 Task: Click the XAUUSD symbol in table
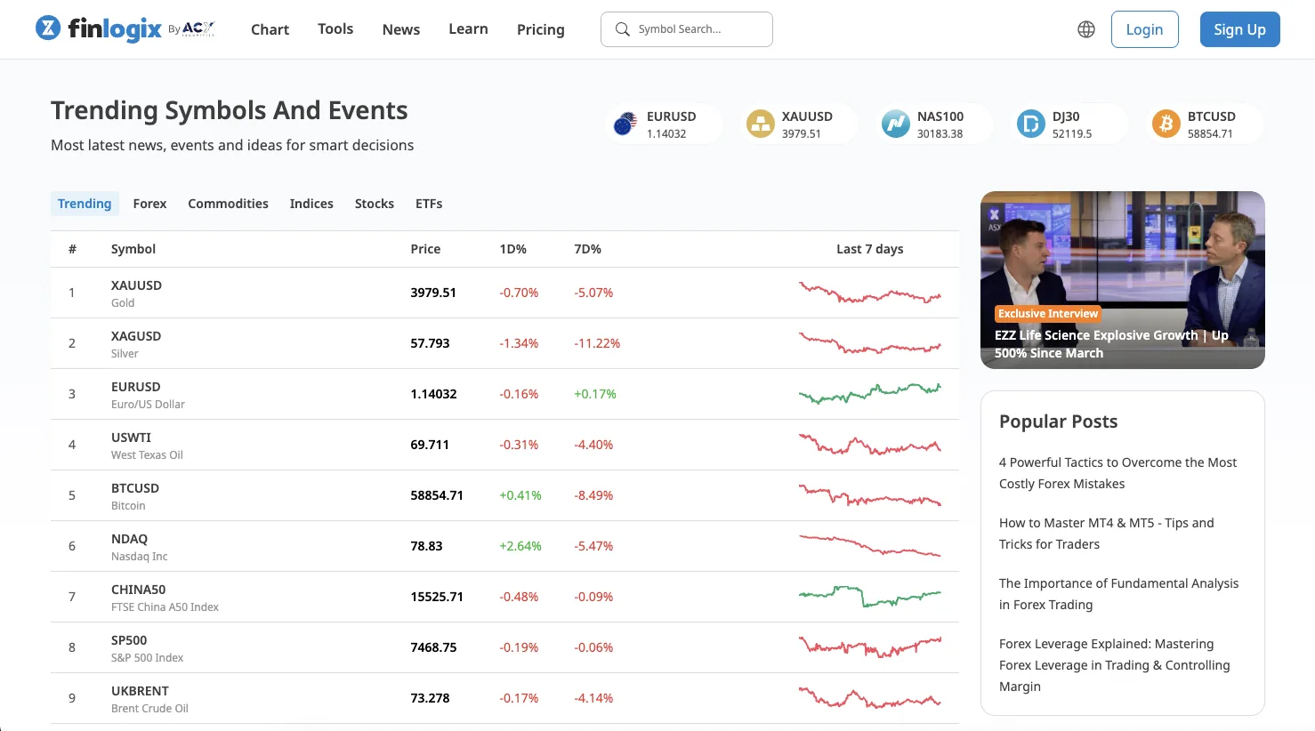pos(136,285)
